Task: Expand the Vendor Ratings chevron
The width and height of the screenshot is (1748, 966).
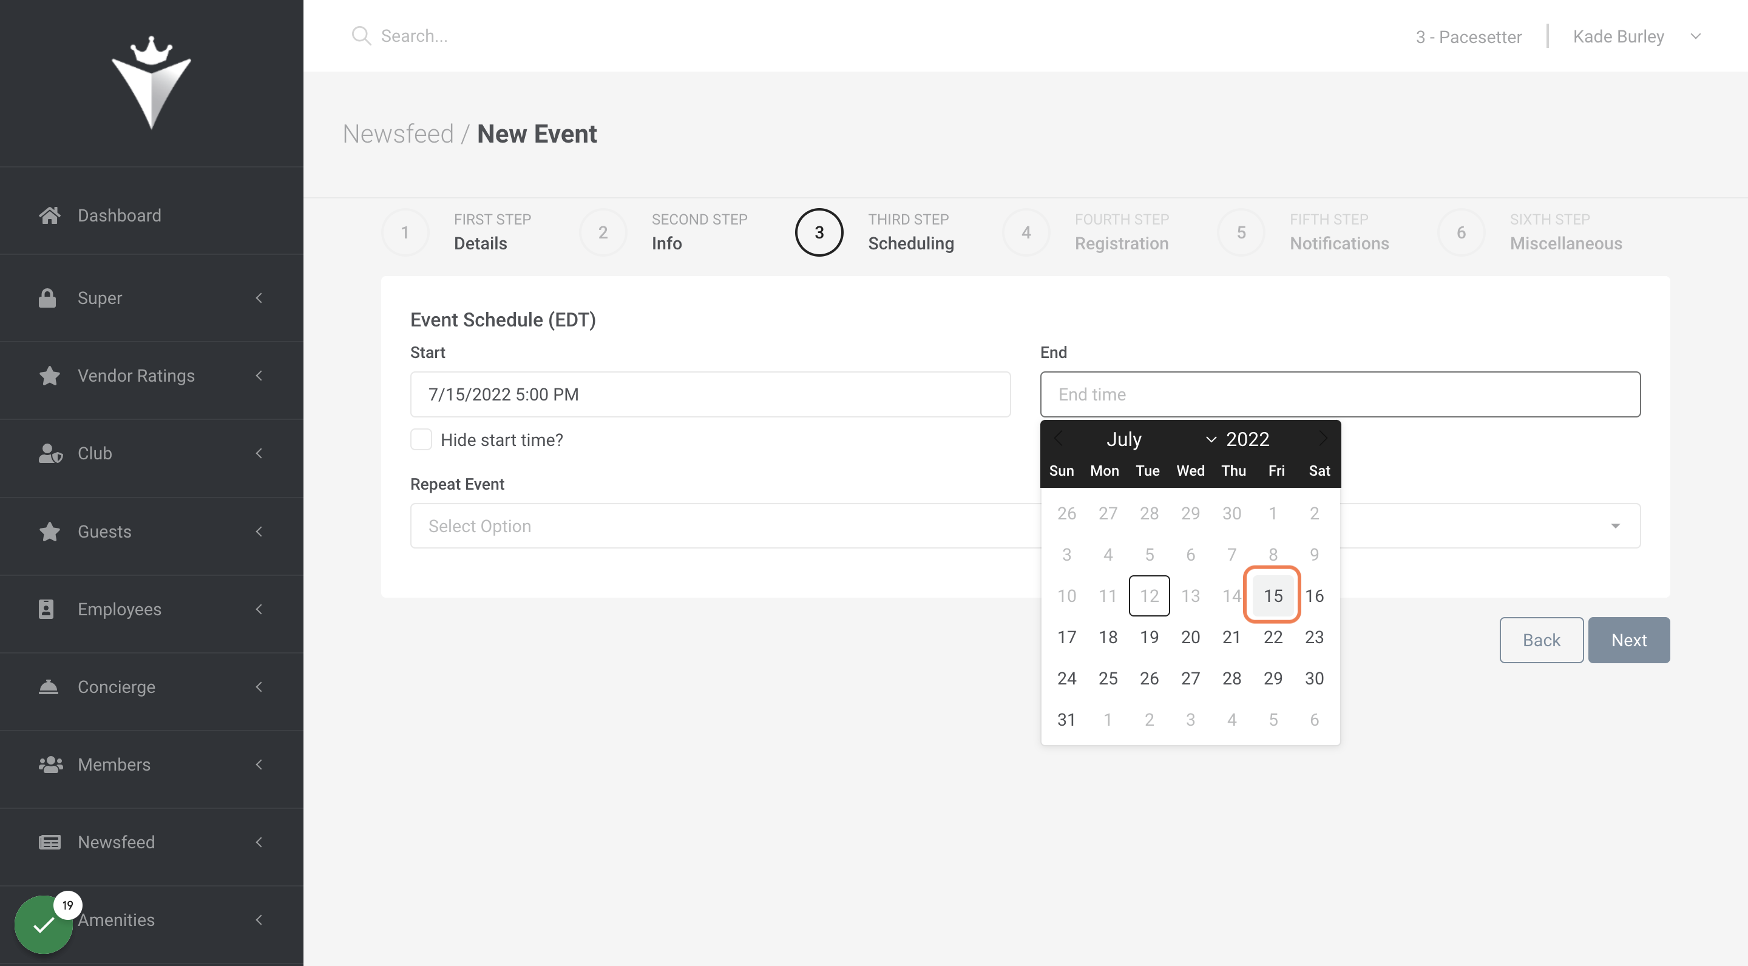Action: click(259, 376)
